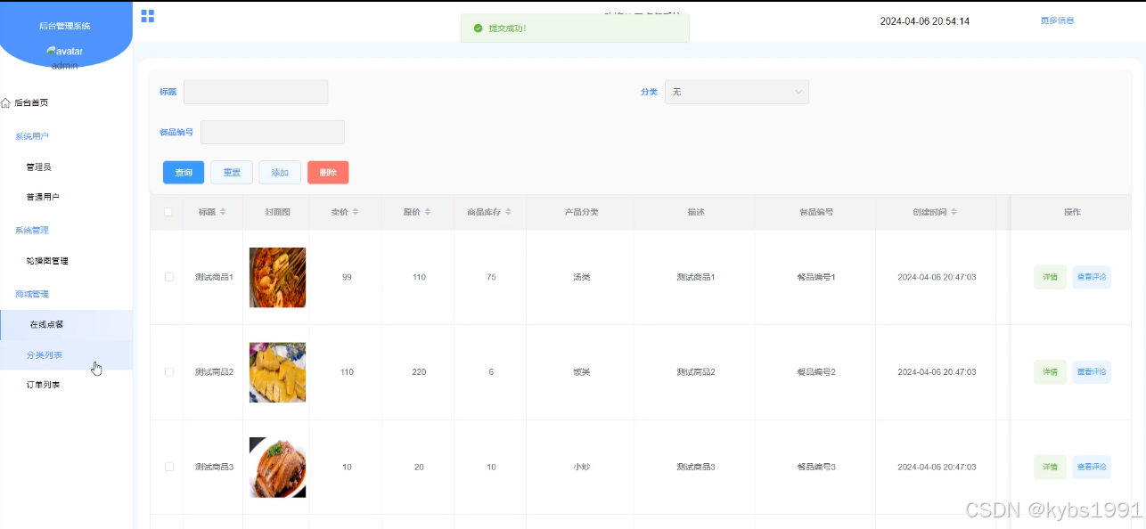Click the cover image of 测试商品1

[277, 278]
